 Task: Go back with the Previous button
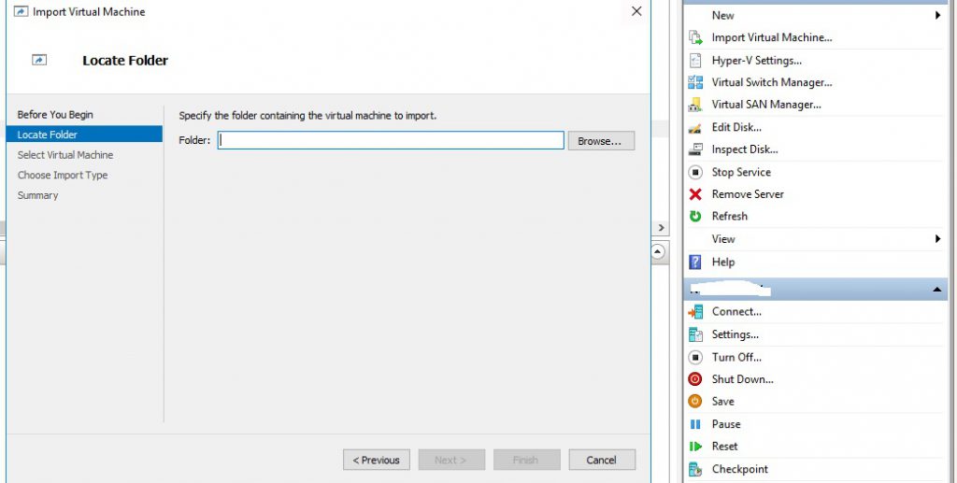(x=377, y=460)
